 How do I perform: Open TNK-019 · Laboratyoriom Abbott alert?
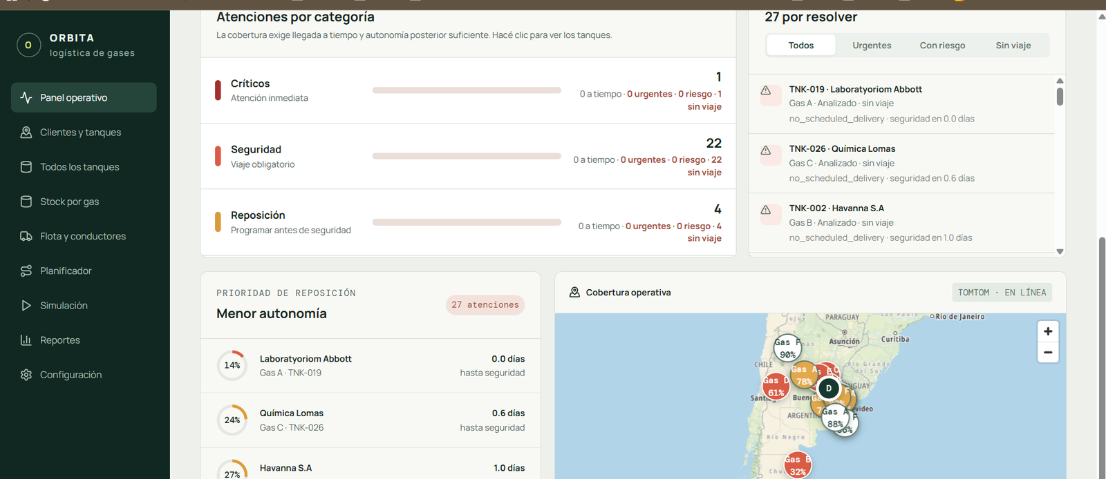click(901, 104)
